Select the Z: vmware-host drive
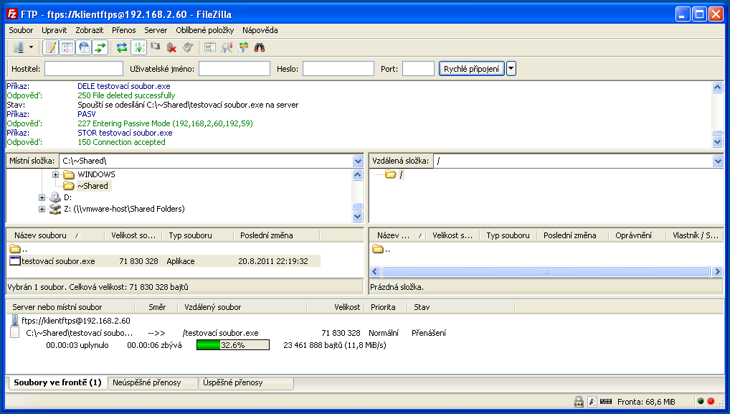730x414 pixels. (124, 209)
